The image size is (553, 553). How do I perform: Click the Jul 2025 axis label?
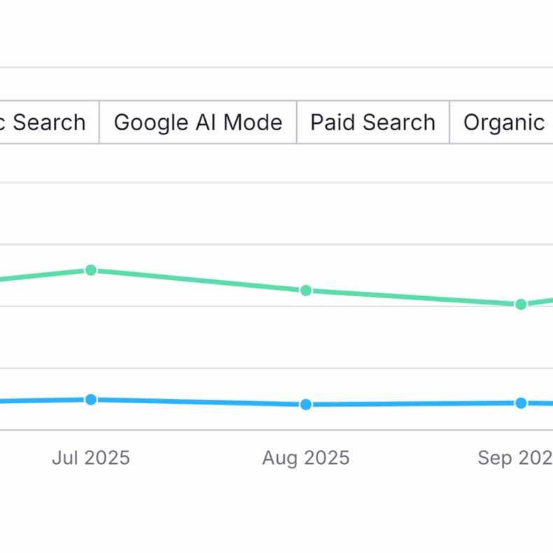(x=91, y=458)
